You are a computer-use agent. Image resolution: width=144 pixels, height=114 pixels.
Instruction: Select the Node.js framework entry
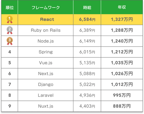[46, 41]
